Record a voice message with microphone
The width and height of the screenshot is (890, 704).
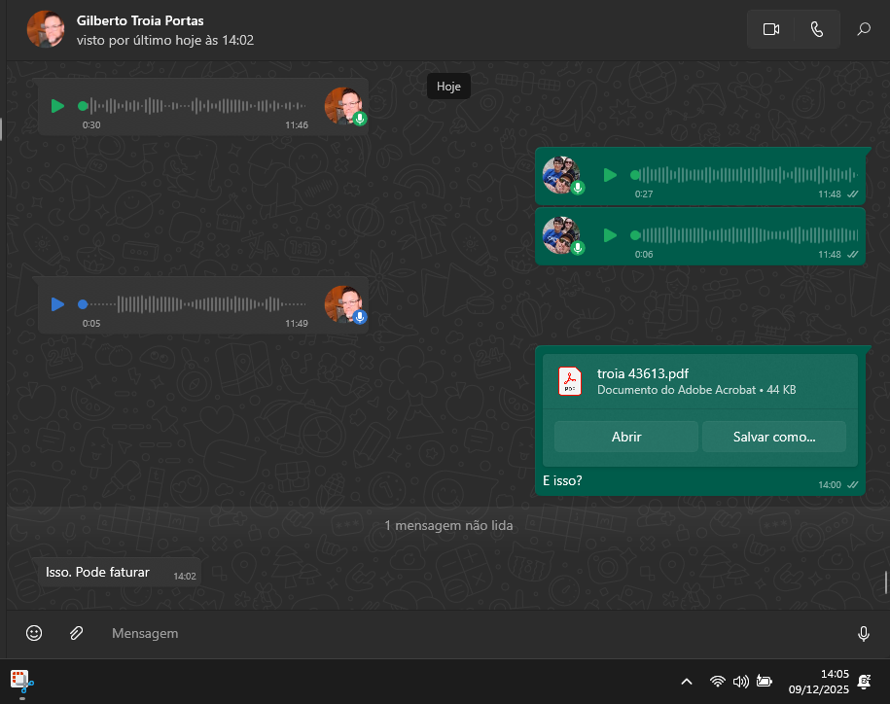click(x=863, y=634)
